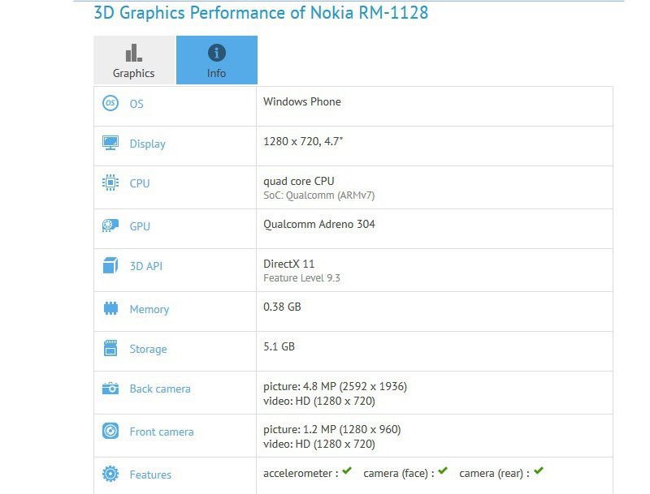Click the Features gear icon
650x494 pixels.
tap(110, 474)
